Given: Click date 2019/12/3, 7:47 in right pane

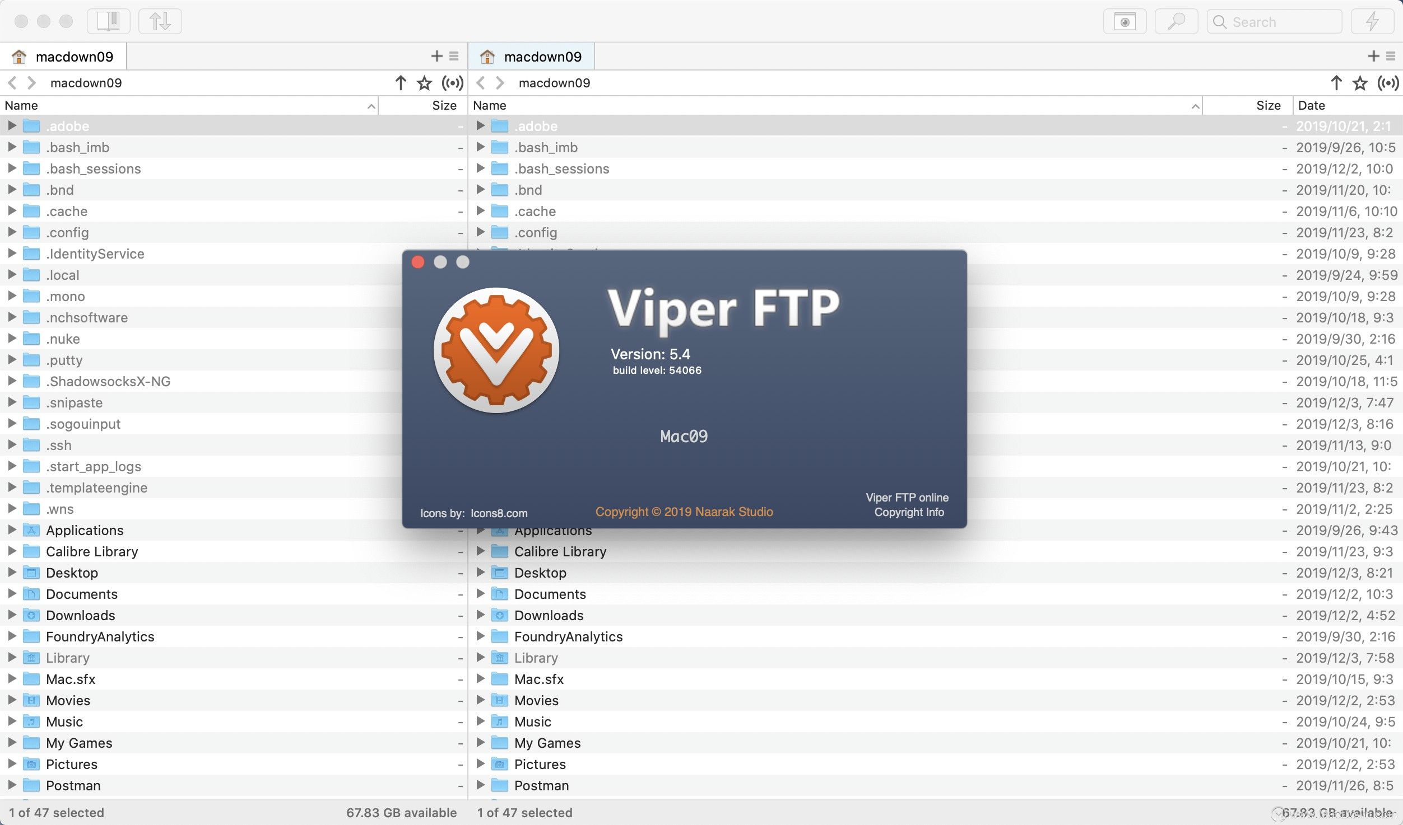Looking at the screenshot, I should [1344, 402].
